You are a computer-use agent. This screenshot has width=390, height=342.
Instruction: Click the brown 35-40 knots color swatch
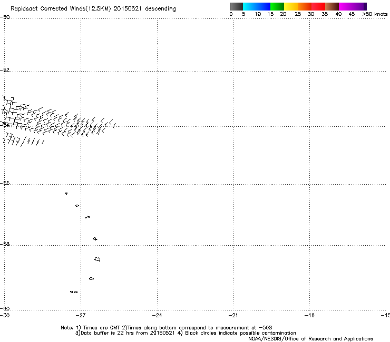[x=332, y=6]
